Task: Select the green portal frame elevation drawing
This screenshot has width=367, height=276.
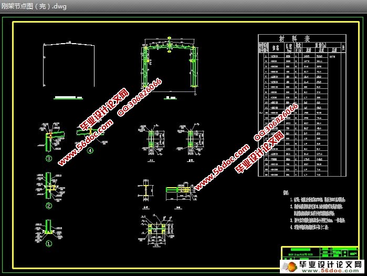Action: (x=170, y=67)
